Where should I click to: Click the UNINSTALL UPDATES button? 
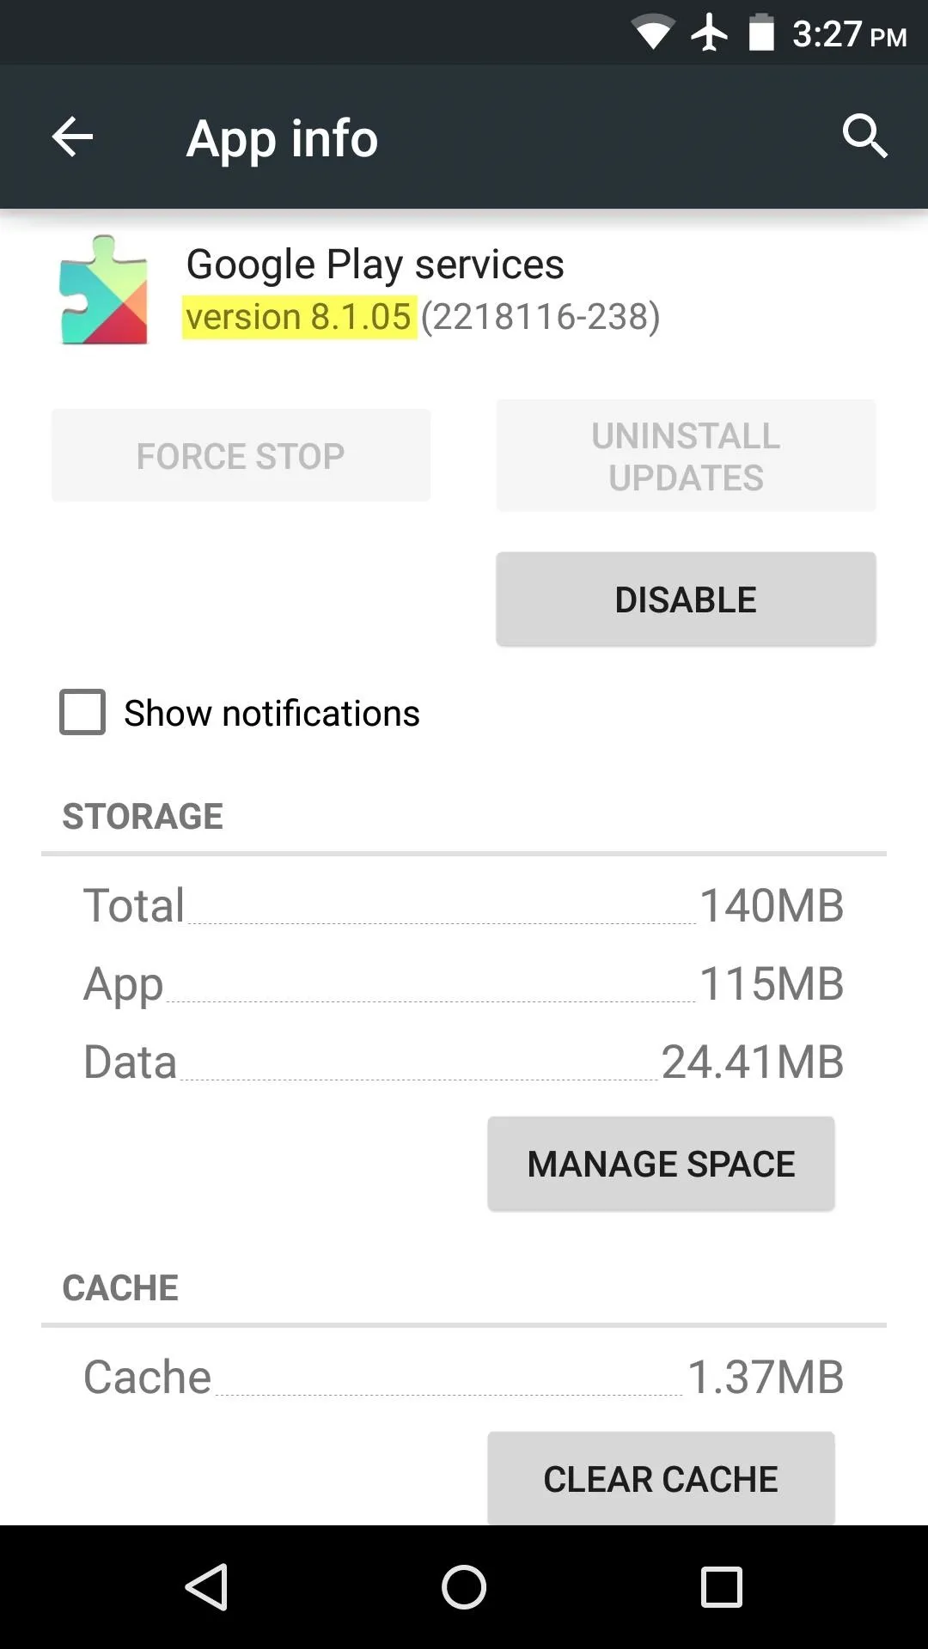686,456
